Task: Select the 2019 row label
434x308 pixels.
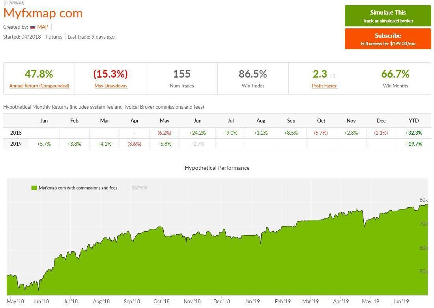Action: [16, 144]
